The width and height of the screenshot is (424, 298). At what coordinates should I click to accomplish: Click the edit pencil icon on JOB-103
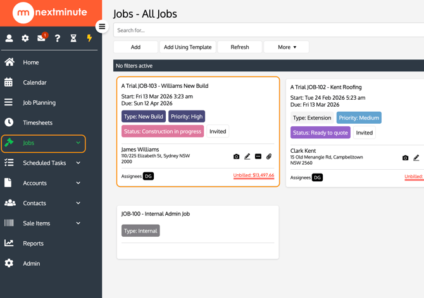coord(247,157)
